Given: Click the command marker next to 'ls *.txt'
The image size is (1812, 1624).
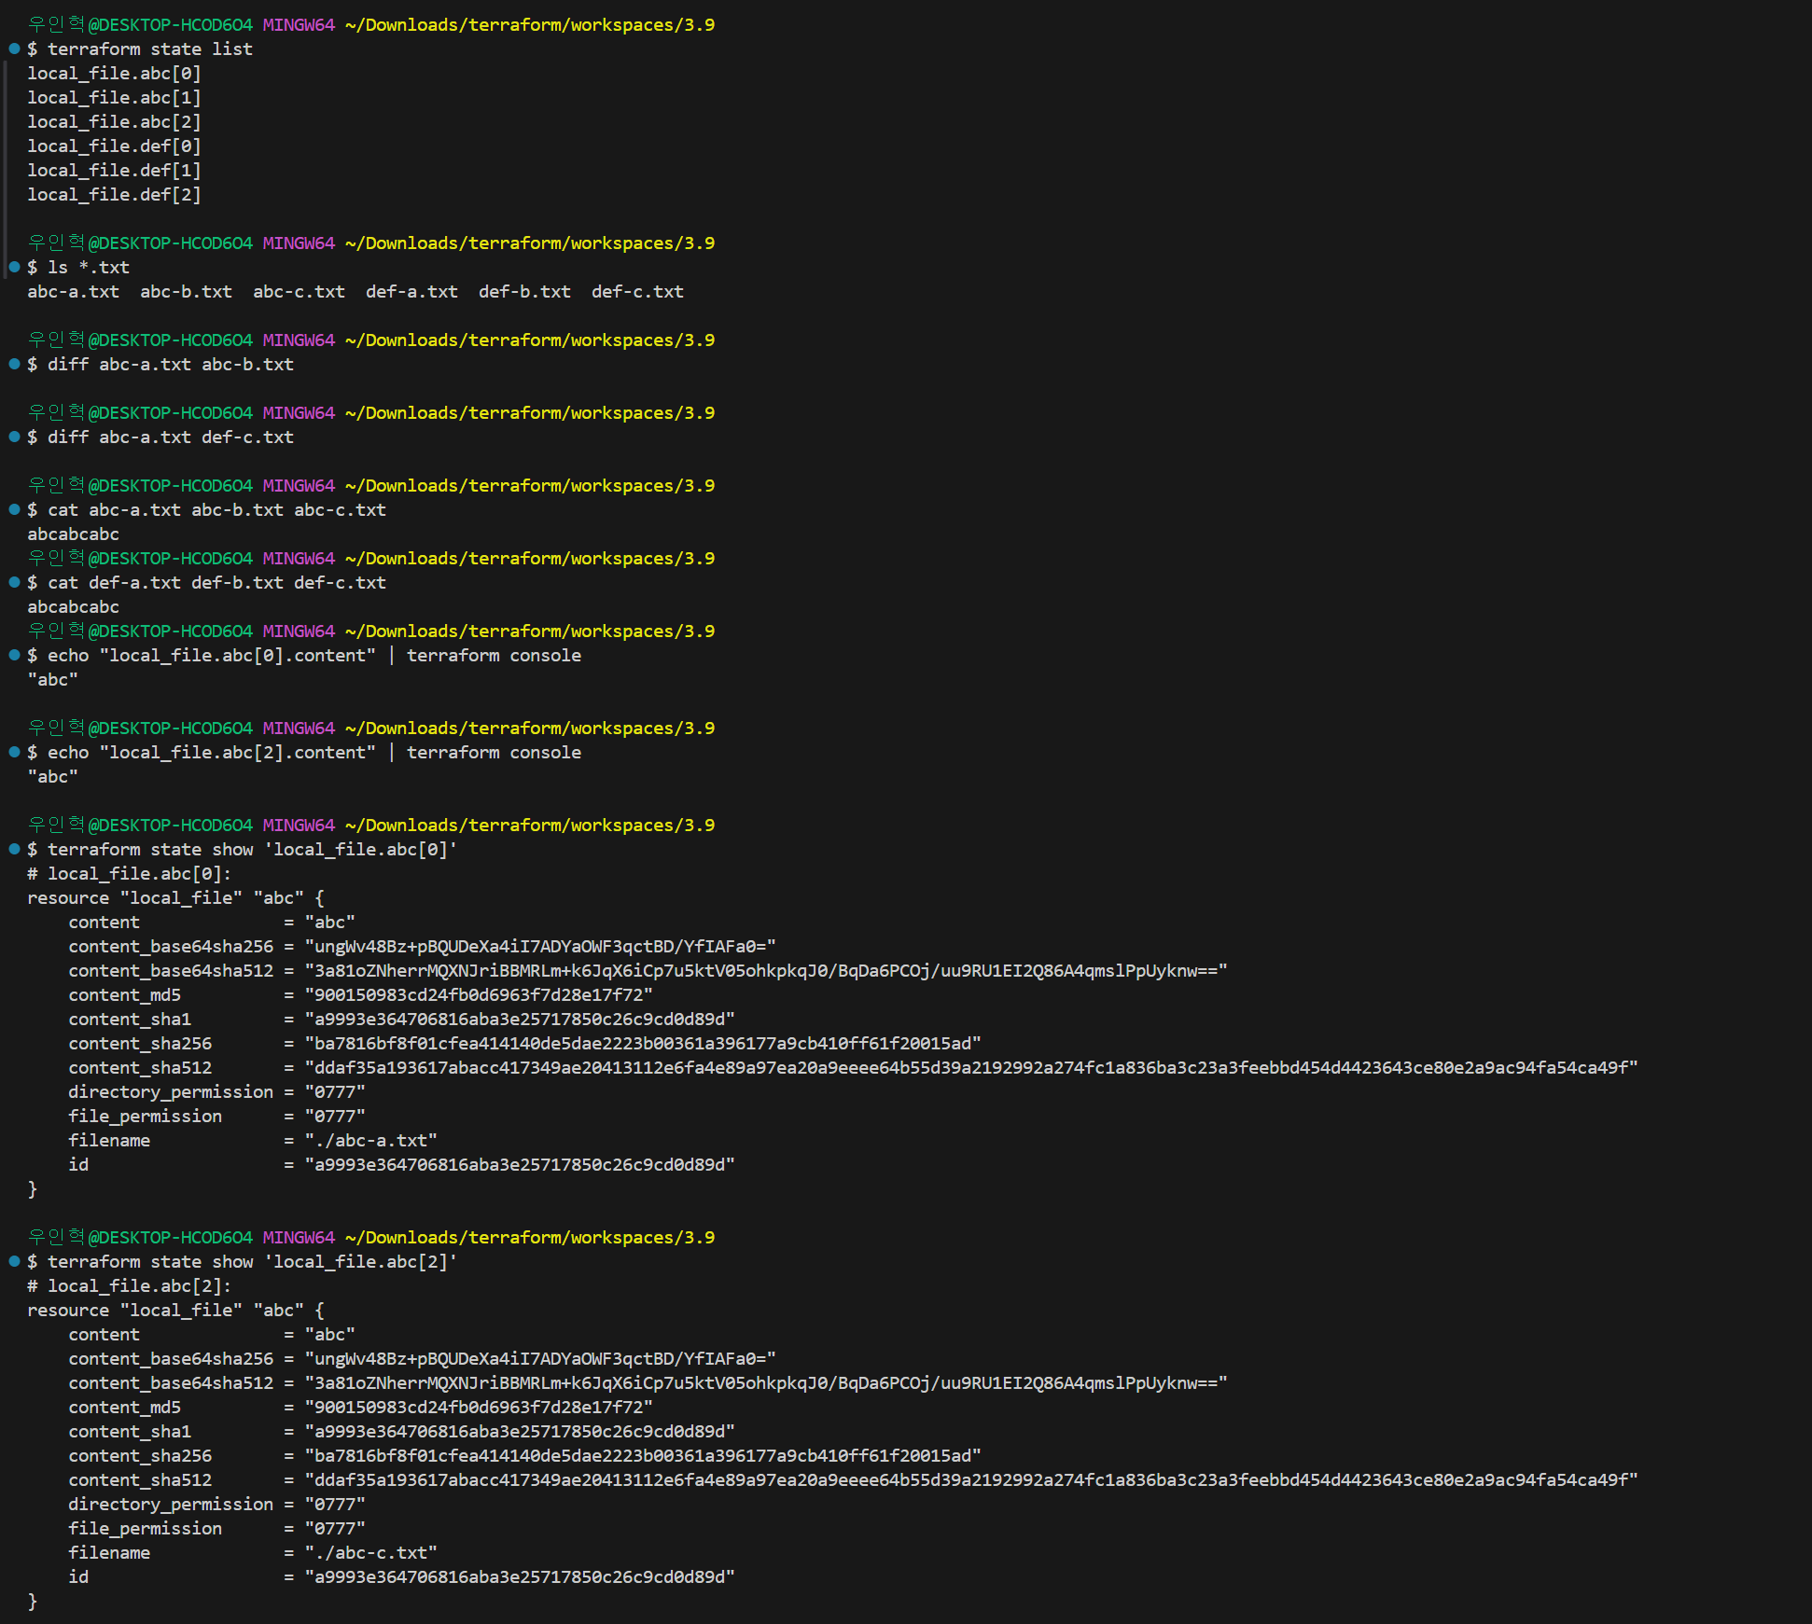Looking at the screenshot, I should [x=14, y=267].
